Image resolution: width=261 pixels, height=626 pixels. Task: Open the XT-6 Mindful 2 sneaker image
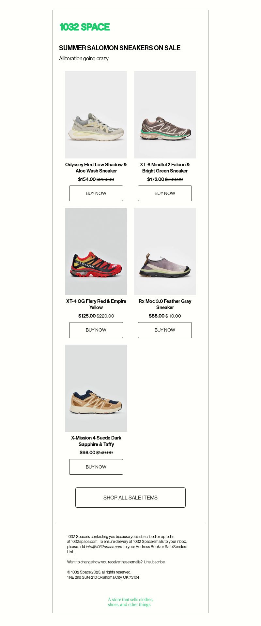[165, 115]
